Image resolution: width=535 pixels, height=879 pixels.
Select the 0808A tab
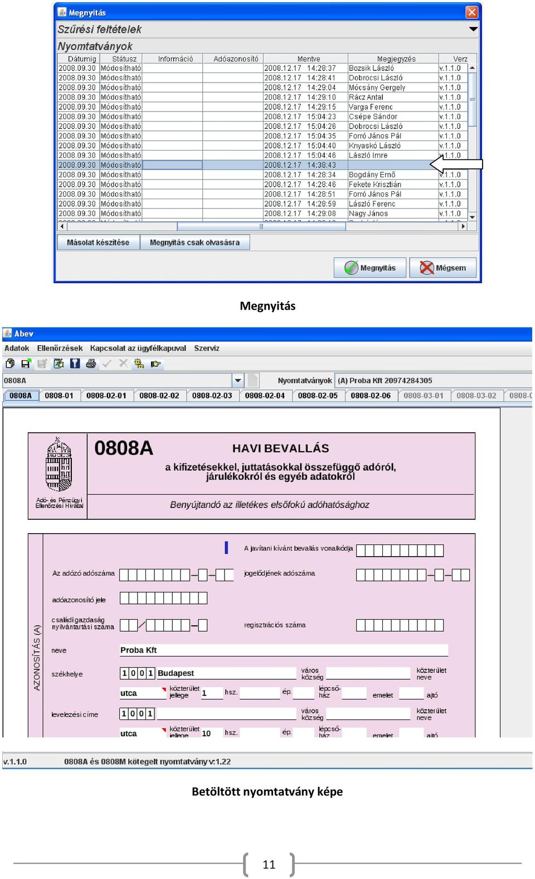point(21,395)
